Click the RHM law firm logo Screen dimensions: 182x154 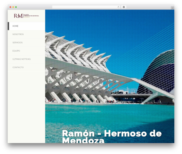26,16
